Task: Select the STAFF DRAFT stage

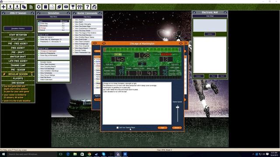Action: (x=18, y=39)
